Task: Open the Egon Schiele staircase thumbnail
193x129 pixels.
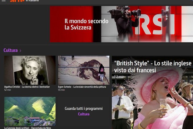Action: pos(84,70)
